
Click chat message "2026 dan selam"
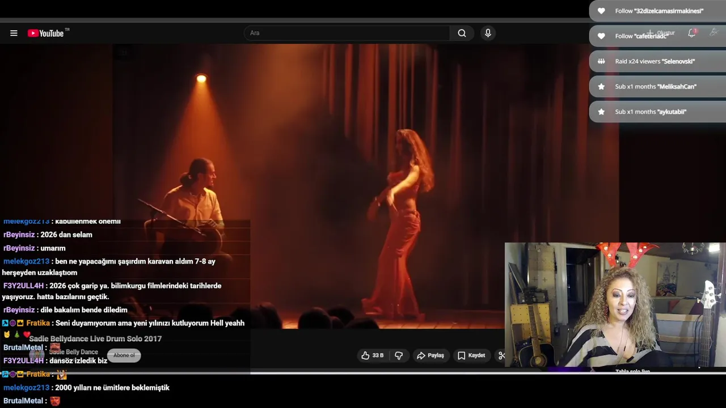(x=66, y=235)
